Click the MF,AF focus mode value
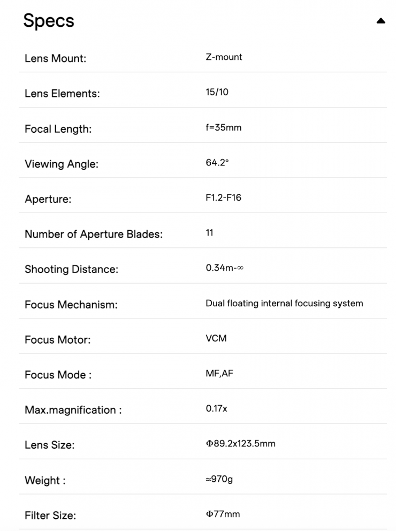 219,374
